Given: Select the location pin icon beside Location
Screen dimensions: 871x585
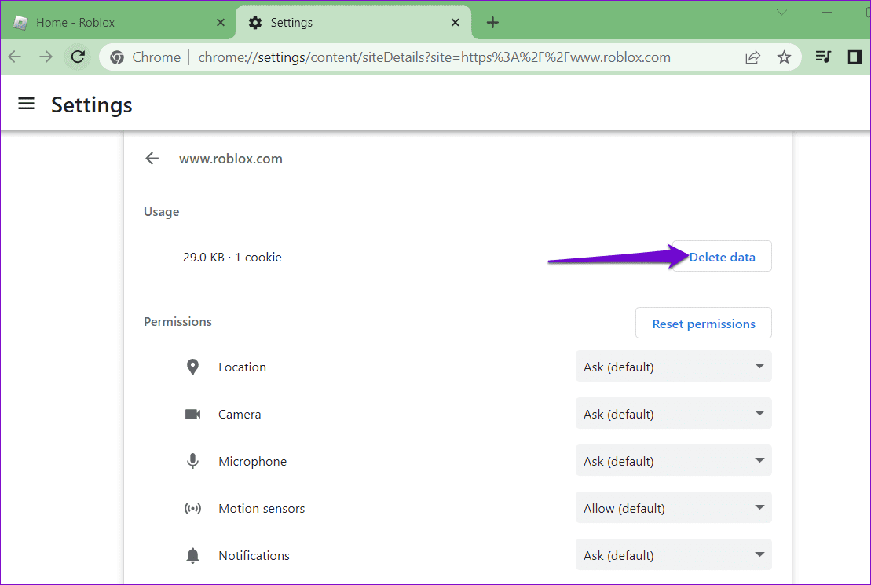Looking at the screenshot, I should [192, 366].
